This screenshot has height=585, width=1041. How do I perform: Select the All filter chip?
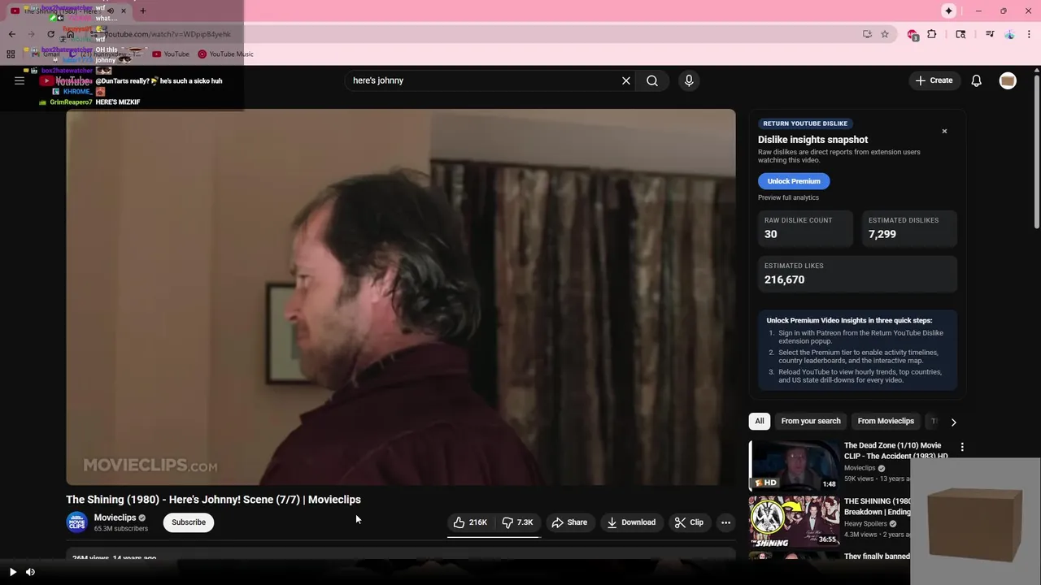[760, 421]
